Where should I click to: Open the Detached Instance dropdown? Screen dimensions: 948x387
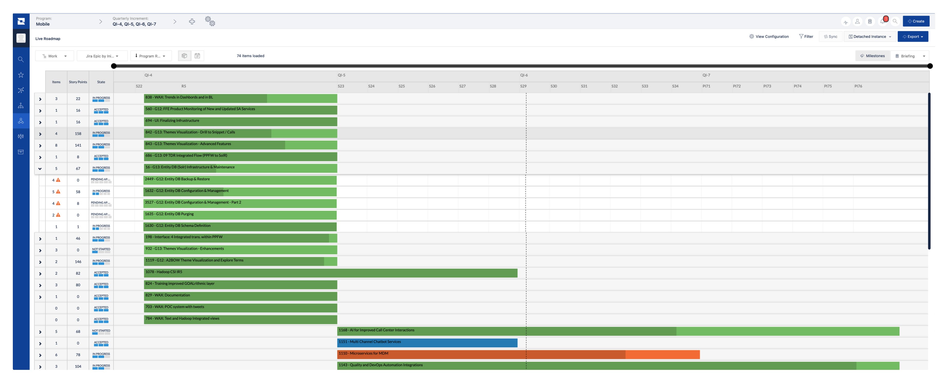click(x=870, y=37)
